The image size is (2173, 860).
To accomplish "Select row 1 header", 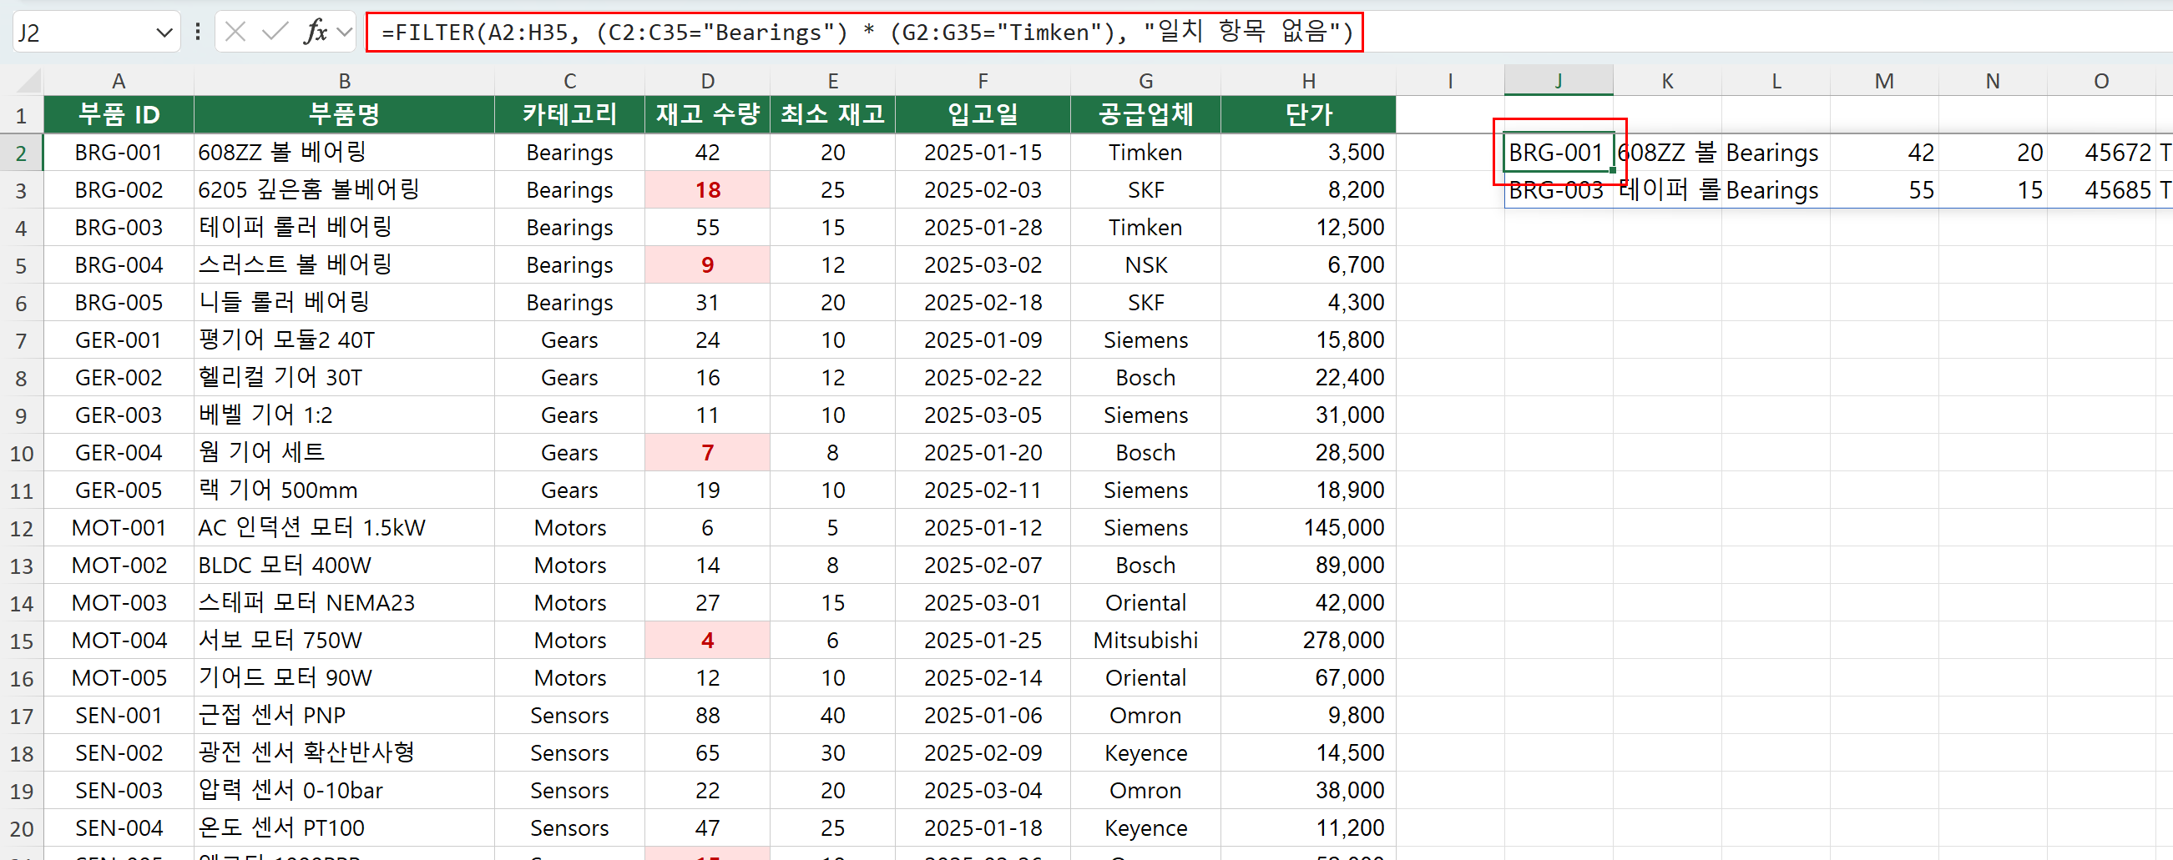I will 21,114.
